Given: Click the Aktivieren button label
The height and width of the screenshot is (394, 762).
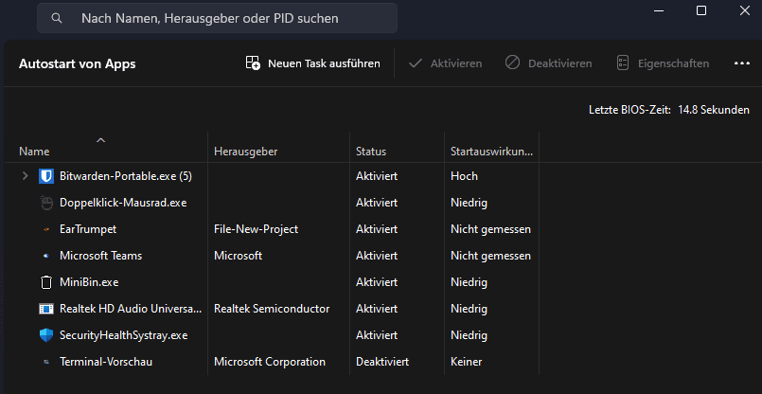Looking at the screenshot, I should click(456, 63).
